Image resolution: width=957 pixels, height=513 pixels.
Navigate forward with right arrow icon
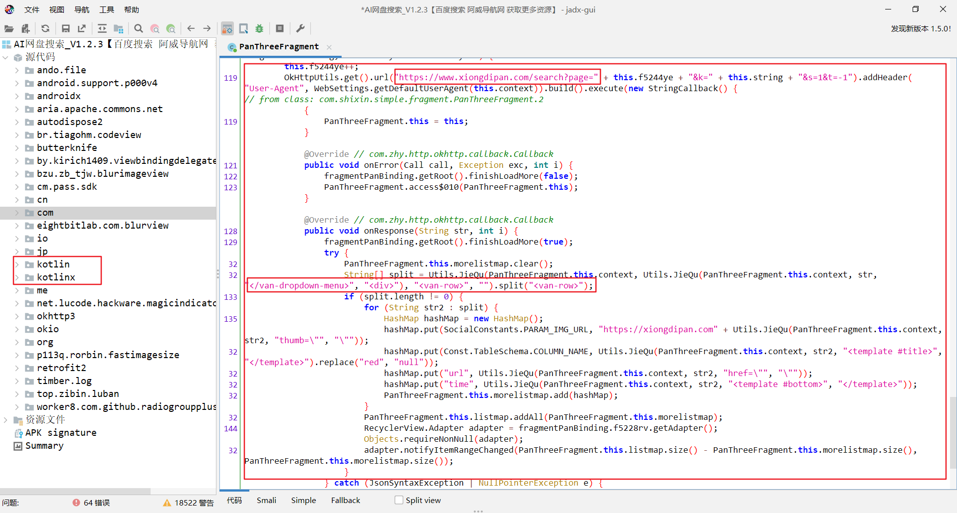(x=207, y=29)
